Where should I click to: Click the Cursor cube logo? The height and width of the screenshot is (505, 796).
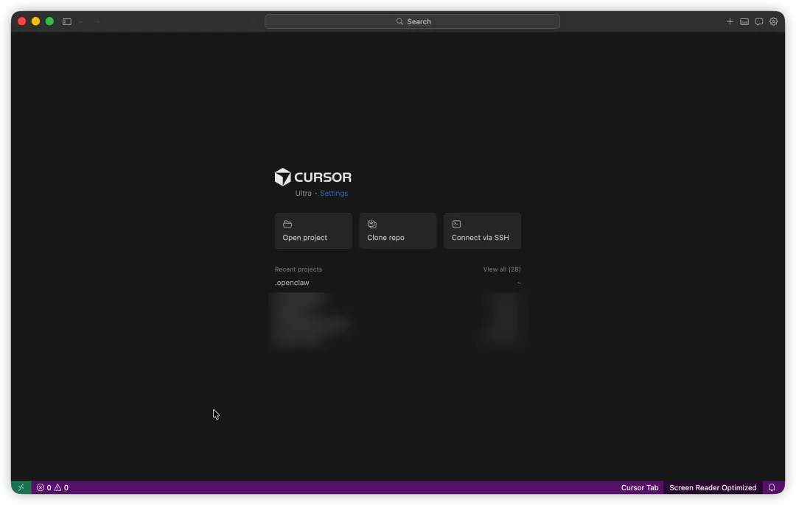(283, 177)
